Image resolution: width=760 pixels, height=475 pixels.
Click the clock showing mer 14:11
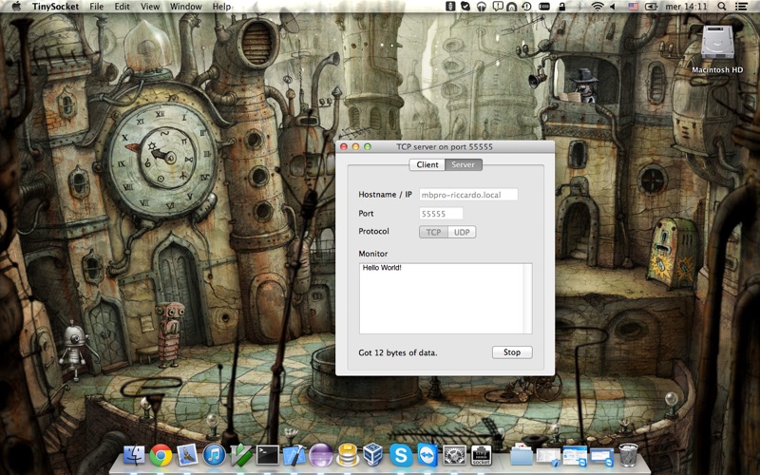pyautogui.click(x=686, y=7)
